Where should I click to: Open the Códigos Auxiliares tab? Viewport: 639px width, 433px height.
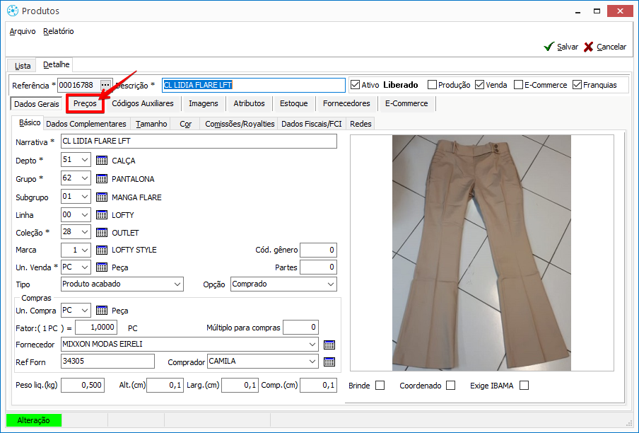[x=143, y=103]
